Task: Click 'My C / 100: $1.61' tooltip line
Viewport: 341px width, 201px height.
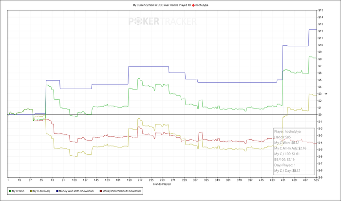Action: 287,154
